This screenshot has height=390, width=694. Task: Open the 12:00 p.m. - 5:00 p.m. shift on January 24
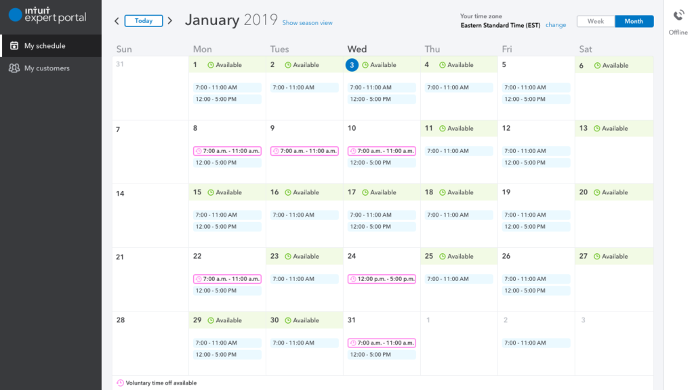382,279
